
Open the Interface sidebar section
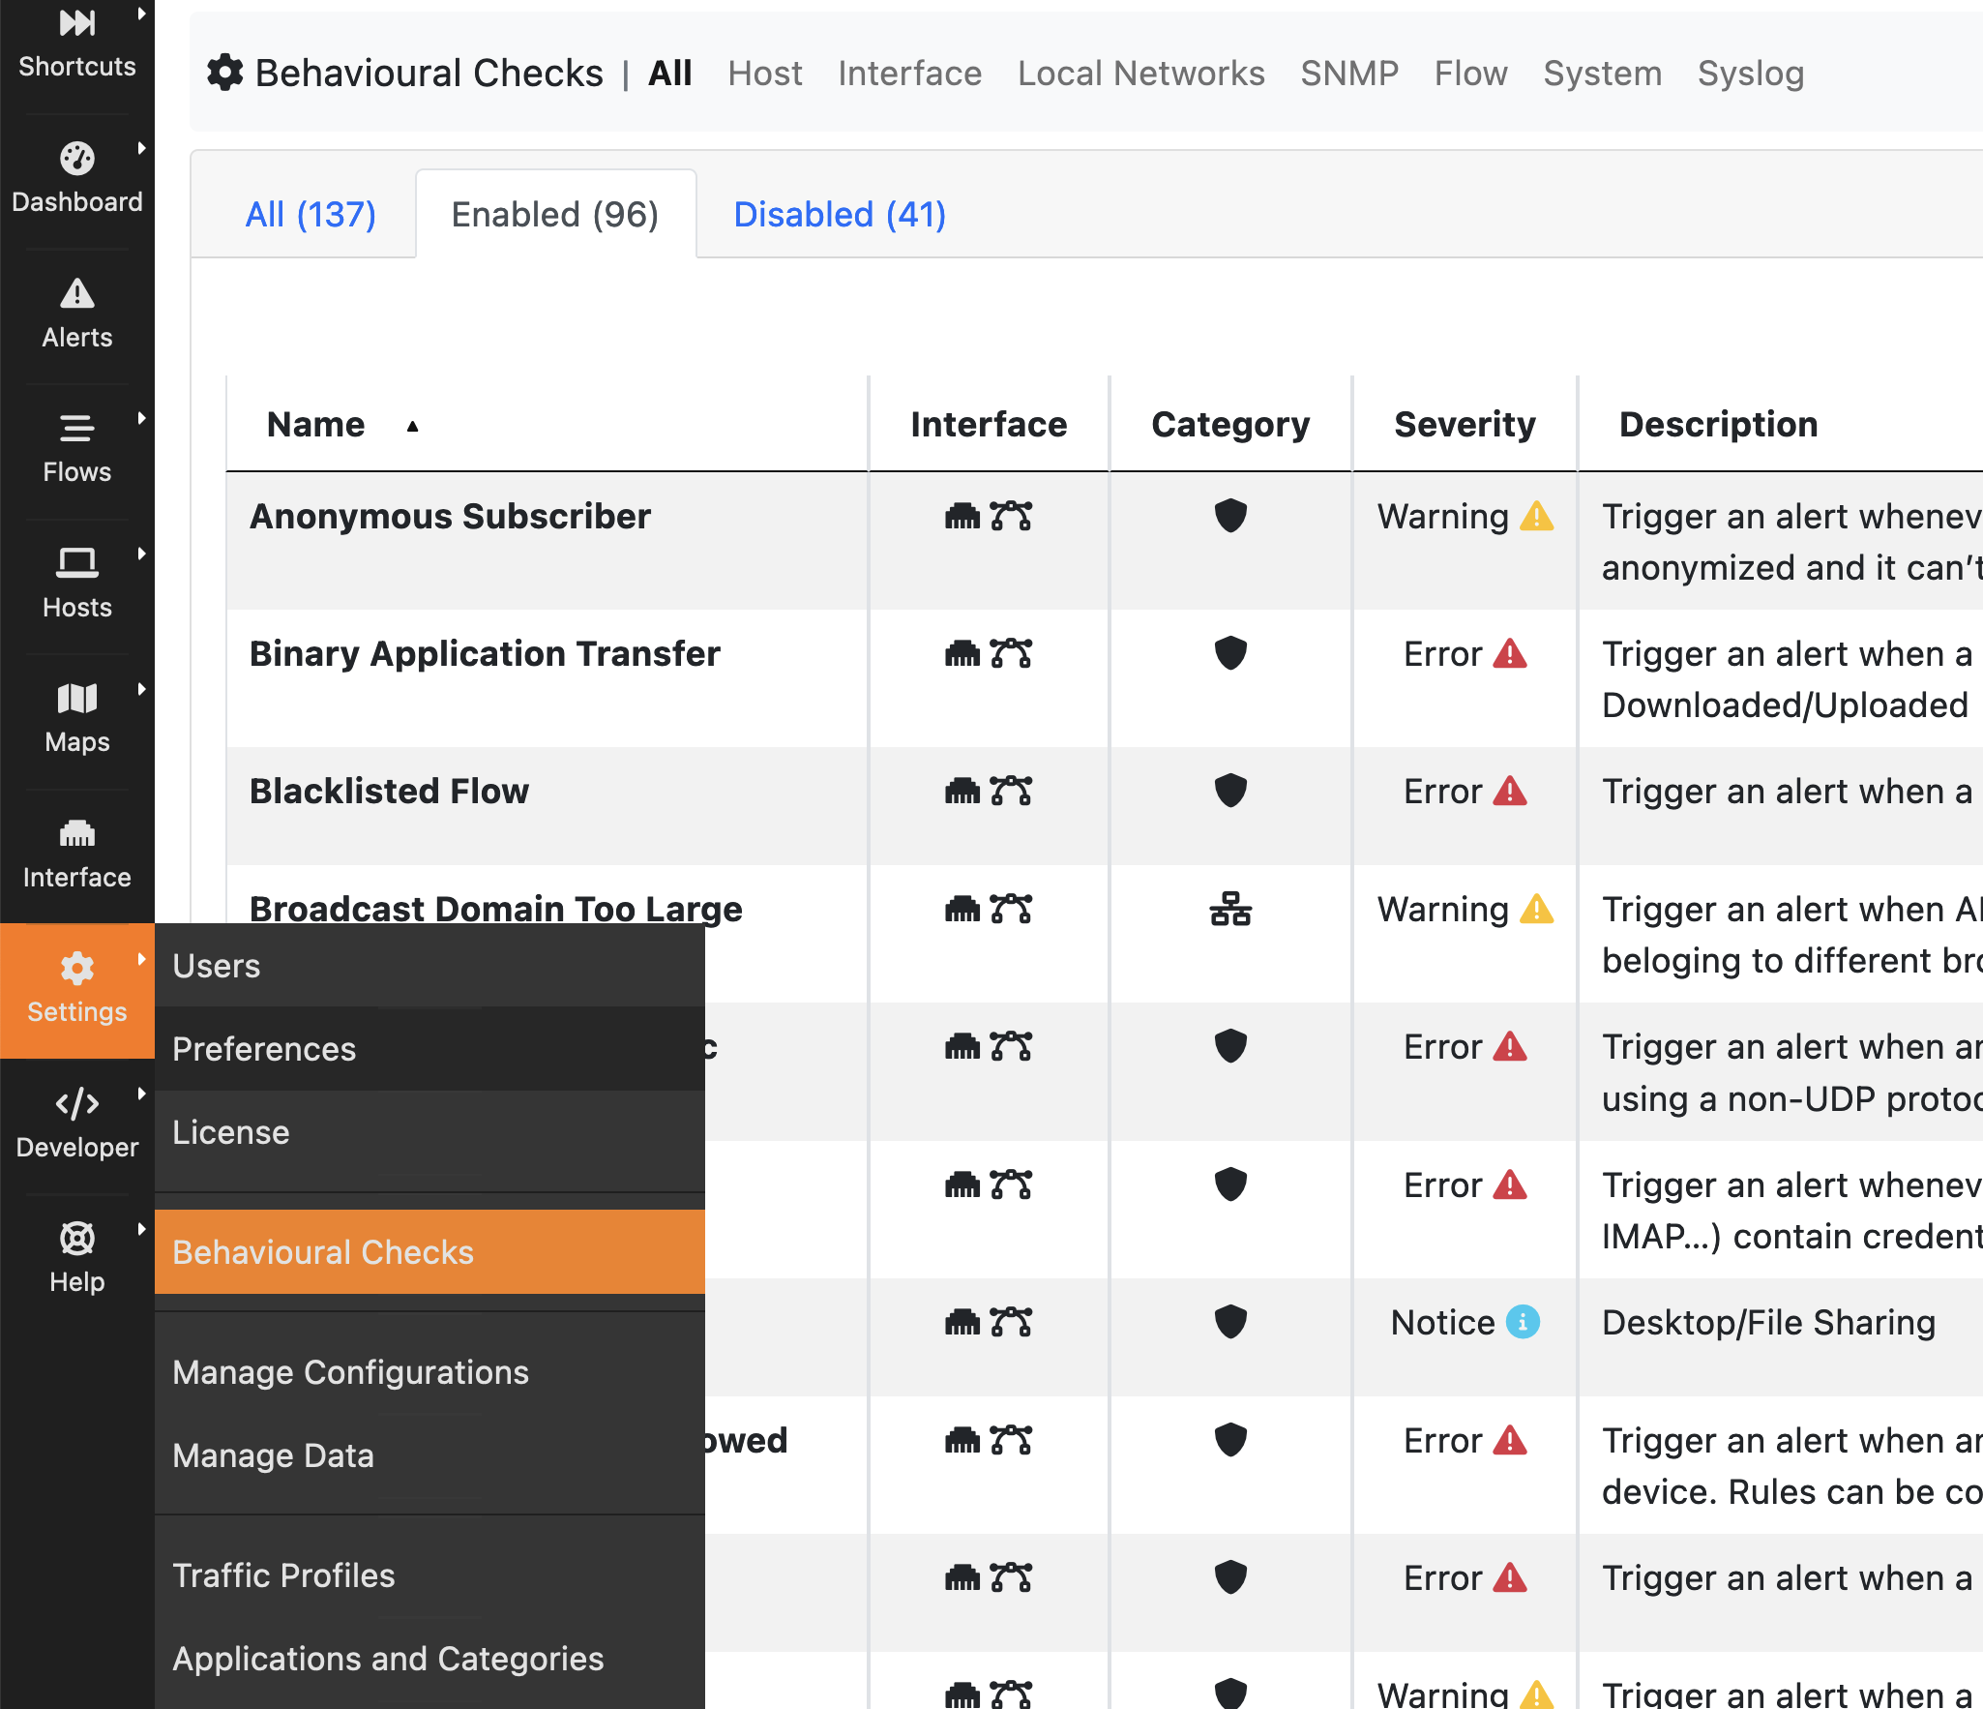77,852
